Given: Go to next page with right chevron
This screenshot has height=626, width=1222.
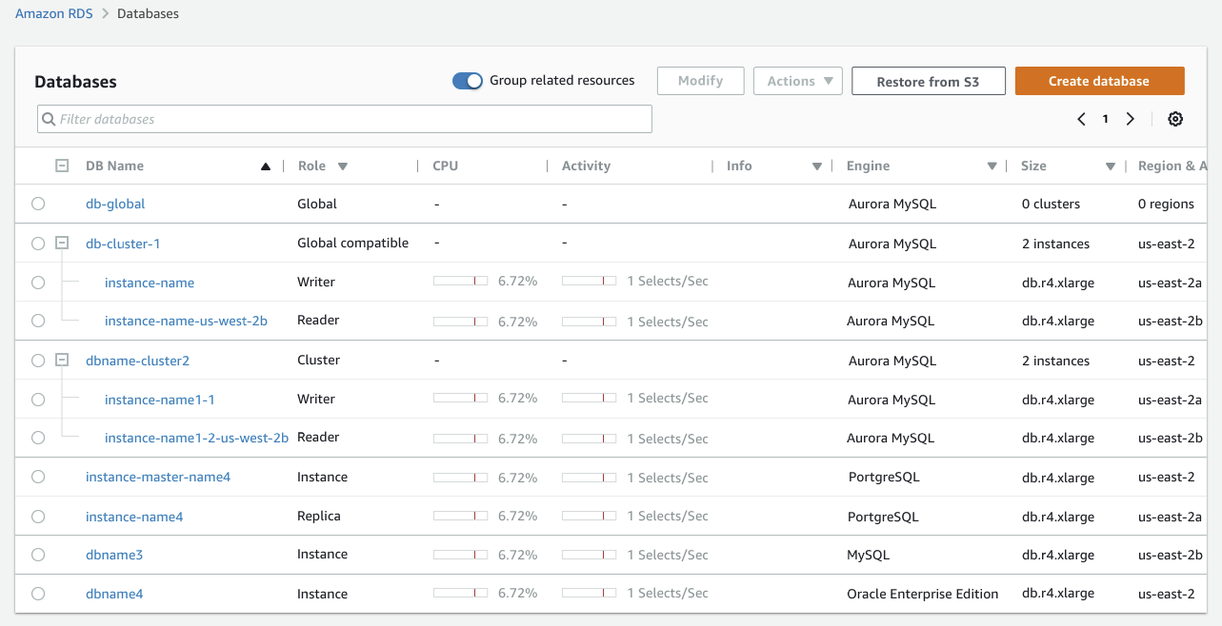Looking at the screenshot, I should tap(1131, 118).
